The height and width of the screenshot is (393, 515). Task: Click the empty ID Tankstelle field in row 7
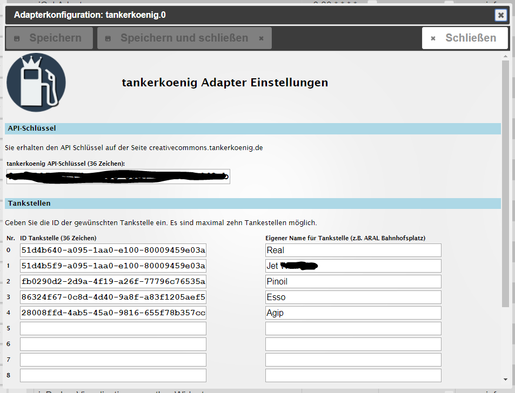(x=113, y=360)
